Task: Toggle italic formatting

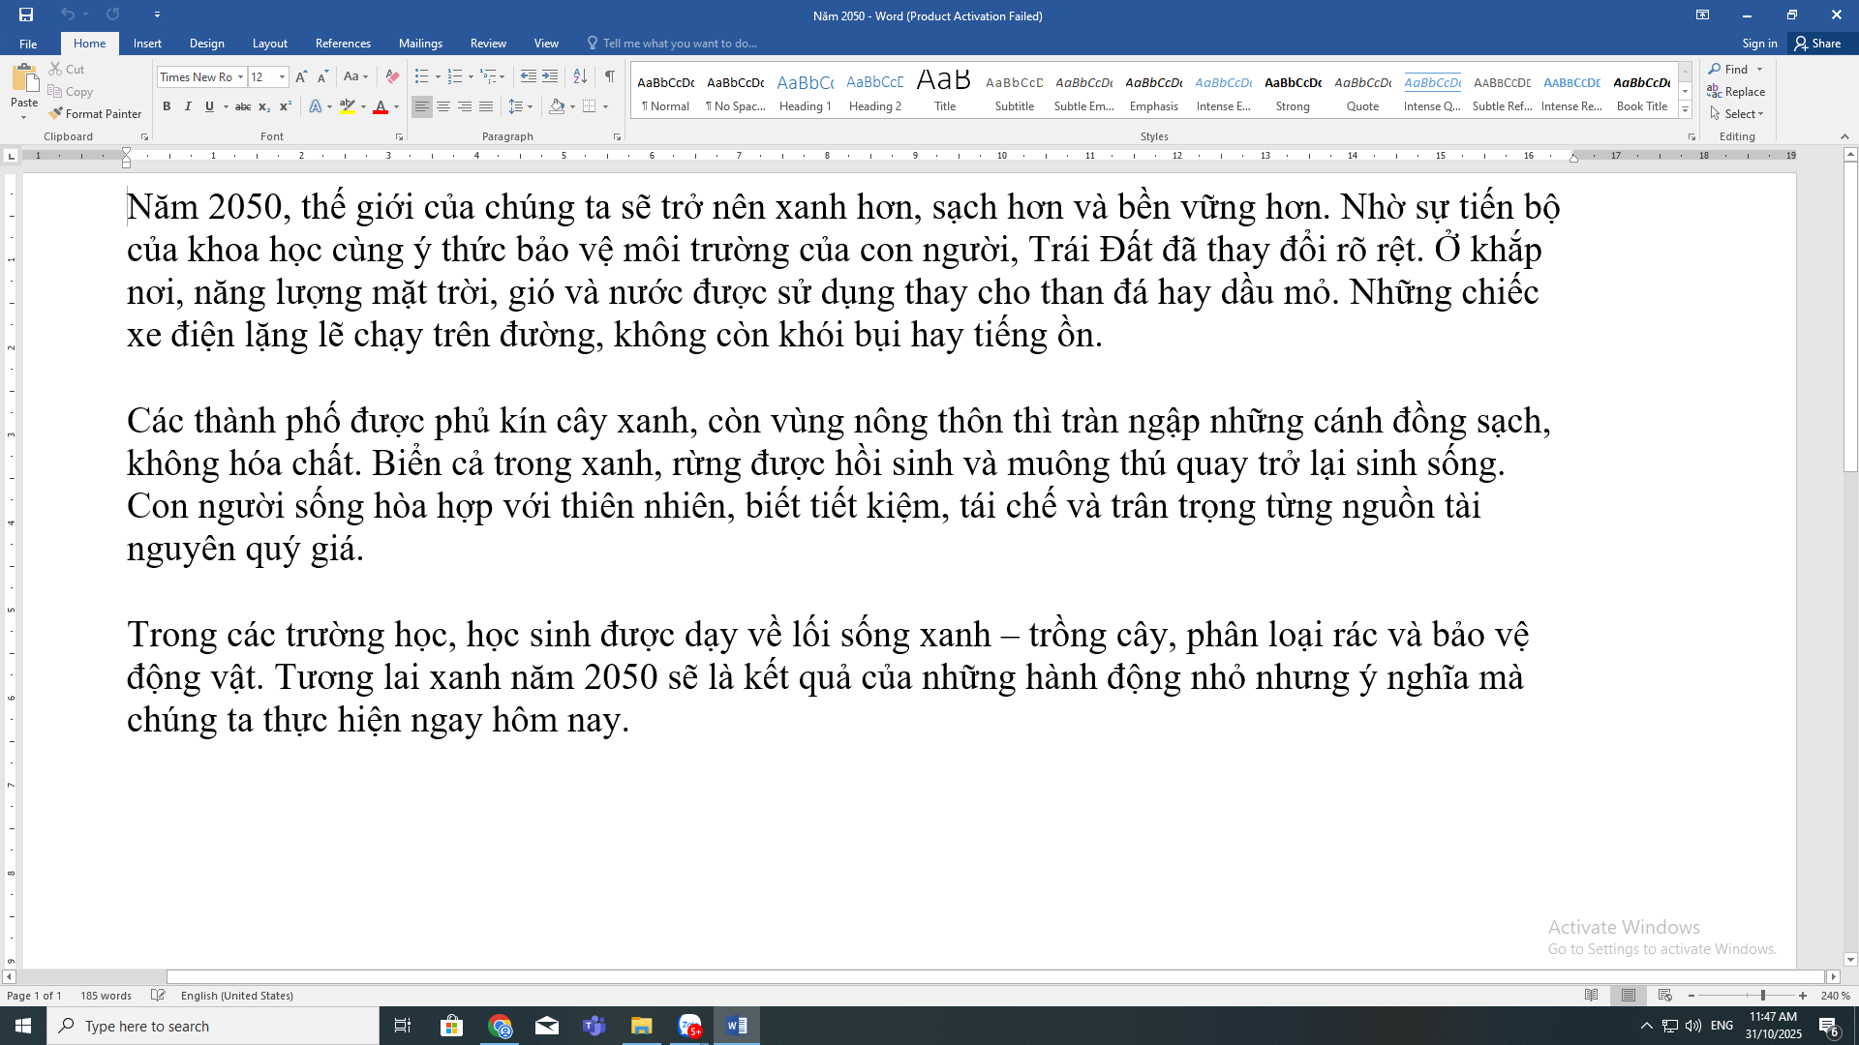Action: (188, 106)
